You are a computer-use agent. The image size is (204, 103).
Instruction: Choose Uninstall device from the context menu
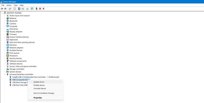click(x=45, y=89)
